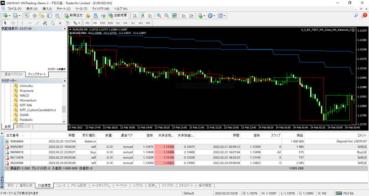369x196 pixels.
Task: Open the Market Watch window icon
Action: point(27,15)
